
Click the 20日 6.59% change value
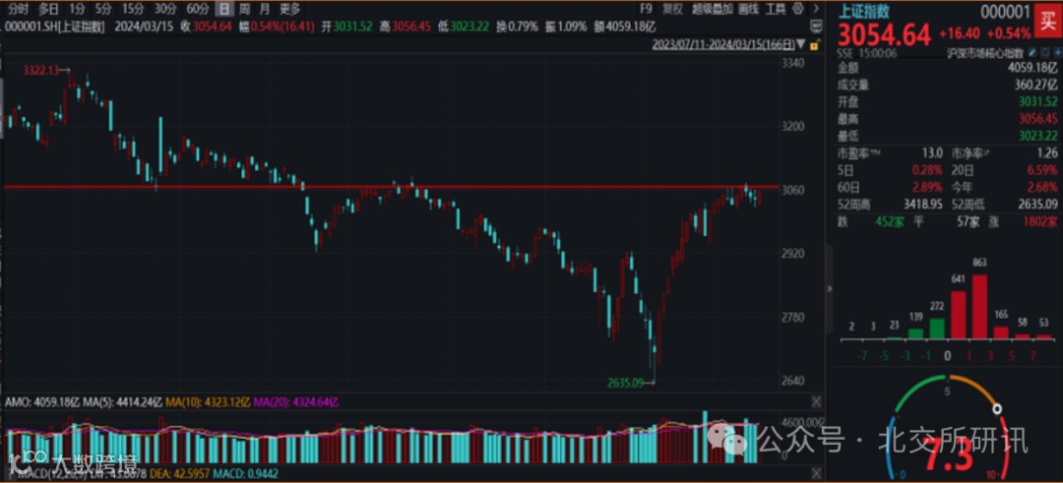(1044, 170)
